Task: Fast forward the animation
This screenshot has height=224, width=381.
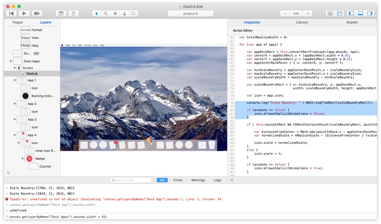Action: pyautogui.click(x=37, y=13)
